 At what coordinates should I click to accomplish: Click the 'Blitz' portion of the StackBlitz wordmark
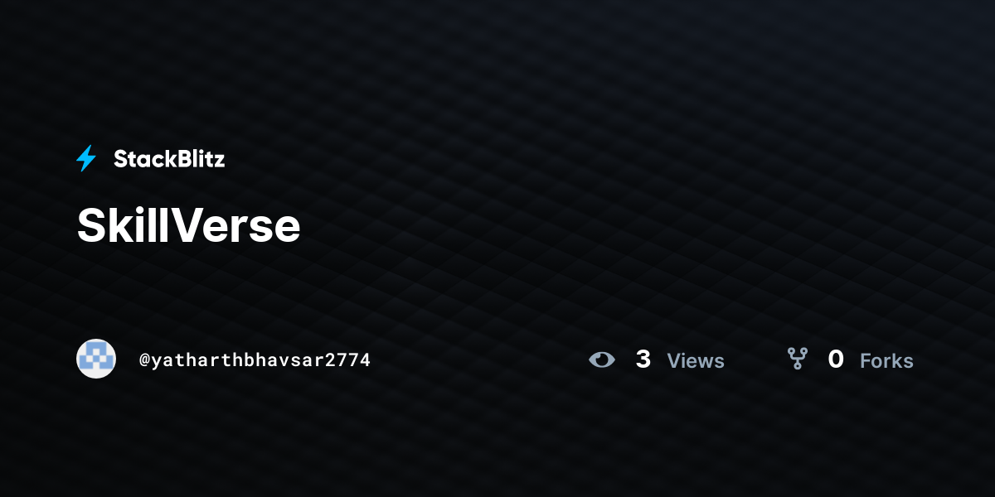(198, 159)
